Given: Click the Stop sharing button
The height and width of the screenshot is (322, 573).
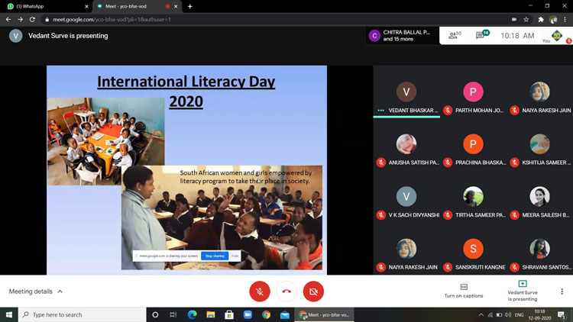Looking at the screenshot, I should pyautogui.click(x=214, y=256).
